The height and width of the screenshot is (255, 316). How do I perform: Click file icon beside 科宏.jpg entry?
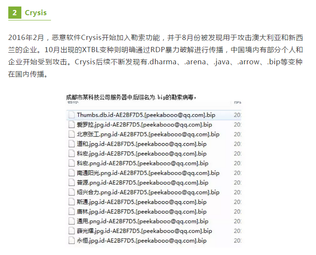click(x=71, y=153)
